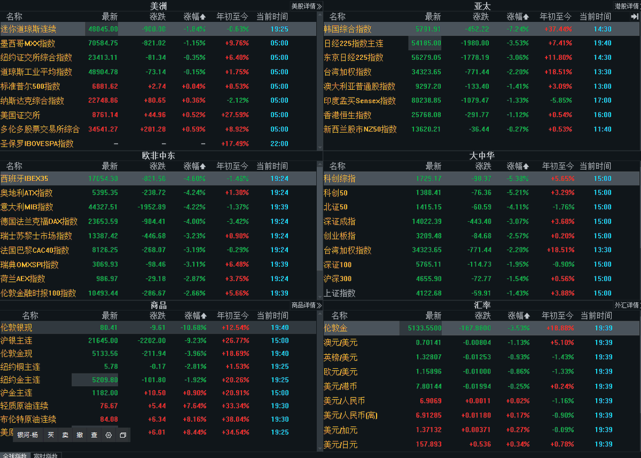This screenshot has height=458, width=641.
Task: Sort 欧非中东 panel by 涨幅 column
Action: point(195,166)
